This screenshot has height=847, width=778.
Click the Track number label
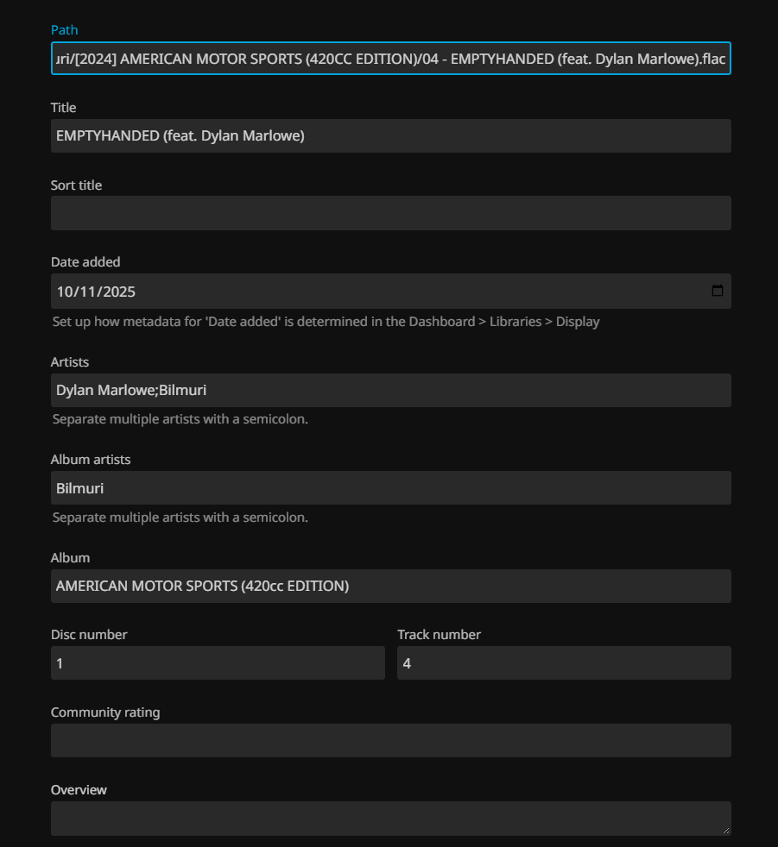point(439,635)
